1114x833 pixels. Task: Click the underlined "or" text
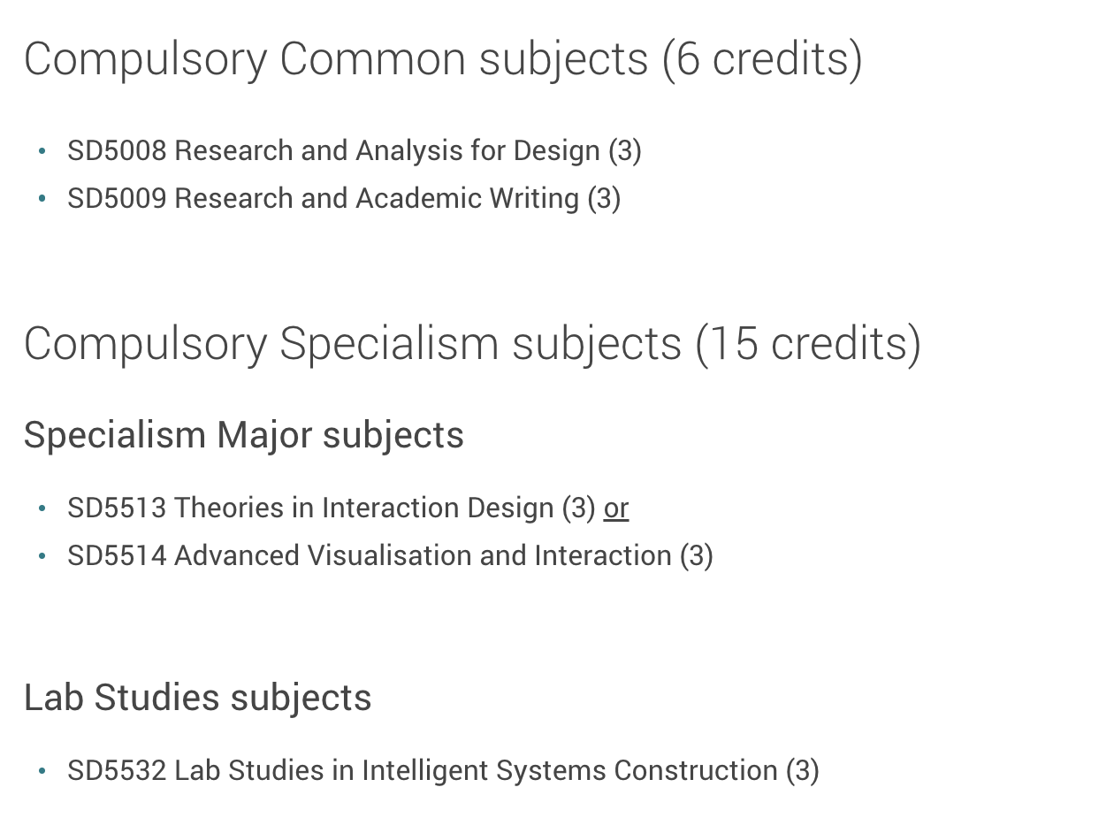[x=616, y=508]
